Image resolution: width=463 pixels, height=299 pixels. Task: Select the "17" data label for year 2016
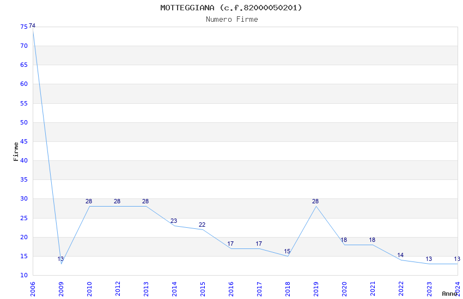230,244
